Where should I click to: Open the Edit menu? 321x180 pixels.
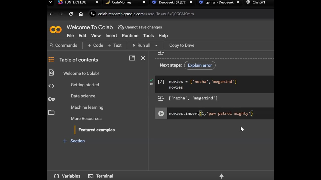pos(82,35)
